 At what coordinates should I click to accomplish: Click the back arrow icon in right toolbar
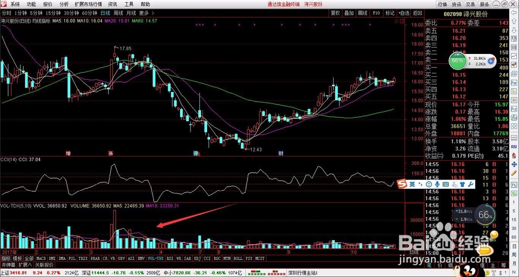coord(514,12)
